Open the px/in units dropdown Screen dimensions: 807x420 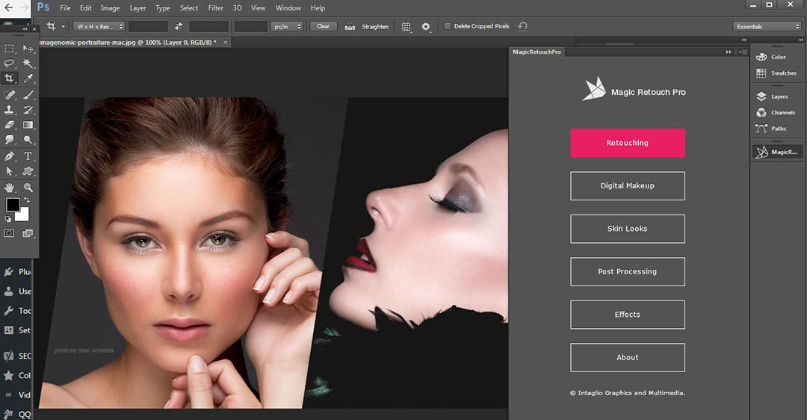click(286, 26)
